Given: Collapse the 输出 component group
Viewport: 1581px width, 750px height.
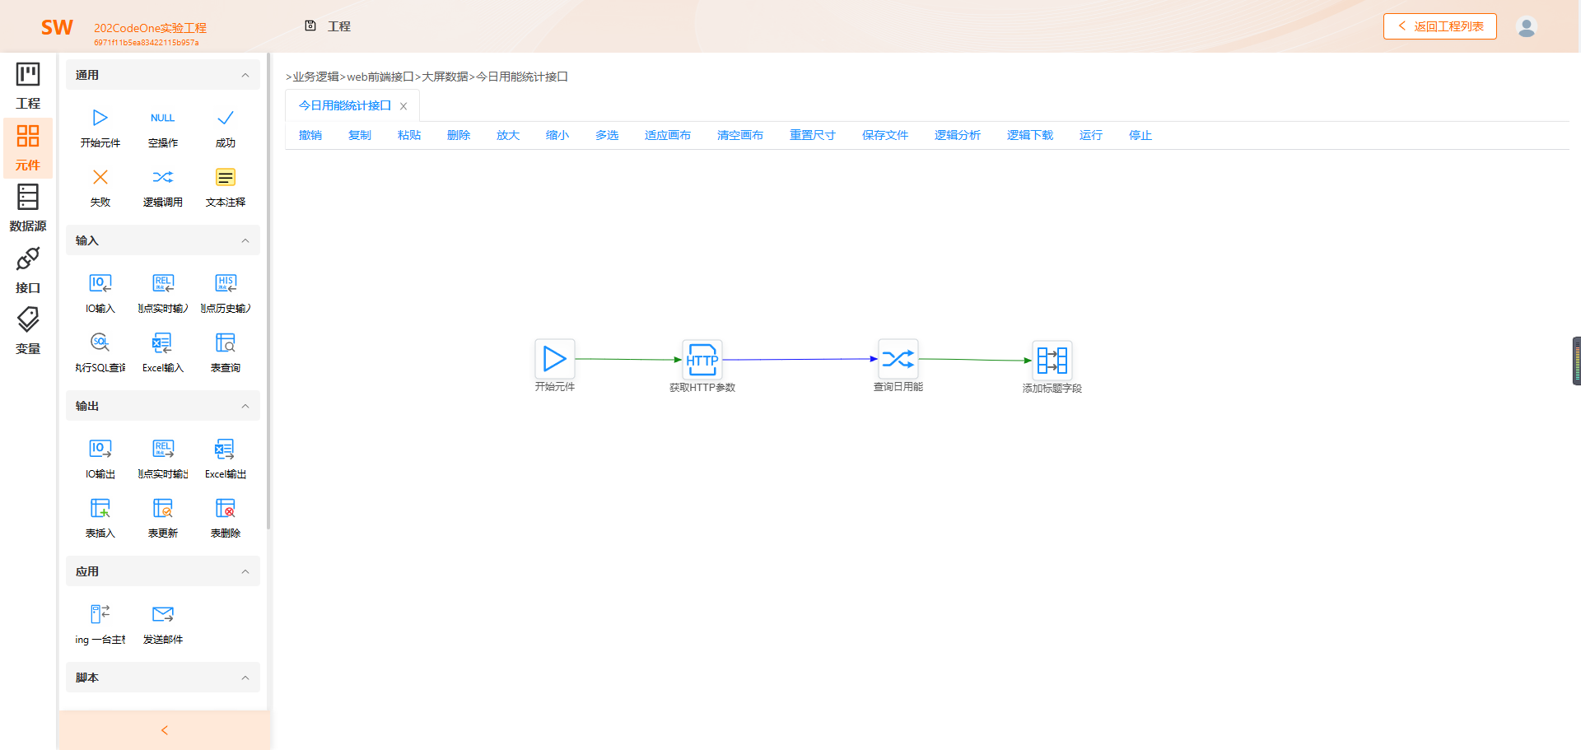Looking at the screenshot, I should (245, 406).
